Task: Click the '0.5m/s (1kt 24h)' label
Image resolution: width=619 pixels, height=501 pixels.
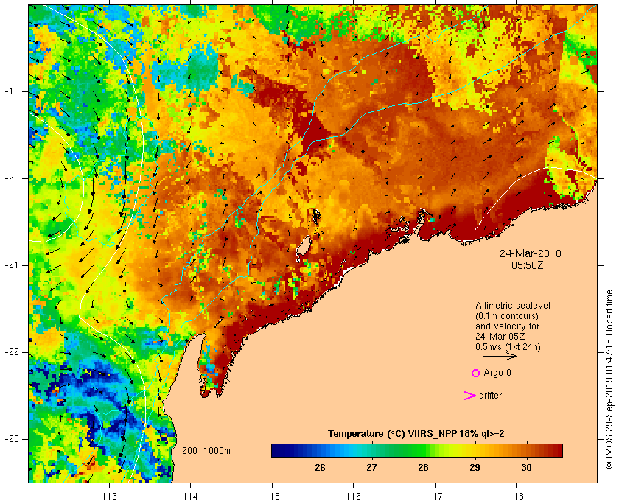Action: [508, 347]
